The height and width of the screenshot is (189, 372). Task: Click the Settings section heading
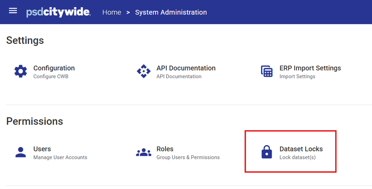coord(25,40)
